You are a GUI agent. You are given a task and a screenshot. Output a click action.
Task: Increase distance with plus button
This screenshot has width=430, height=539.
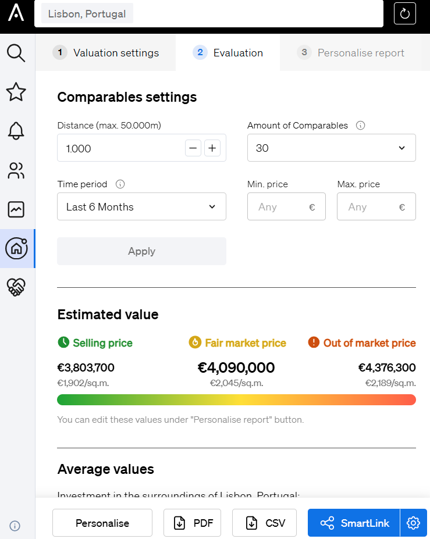[212, 148]
